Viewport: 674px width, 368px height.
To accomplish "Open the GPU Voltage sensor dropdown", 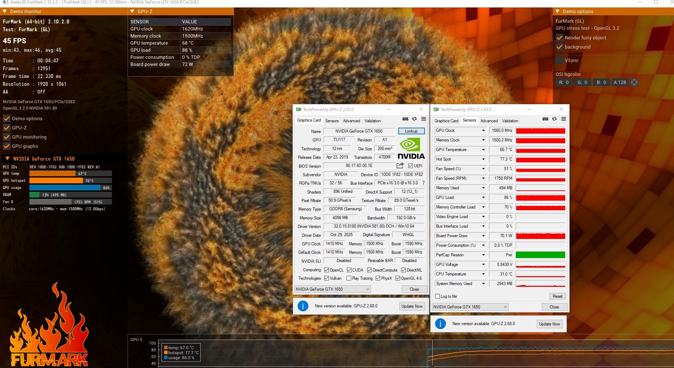I will point(483,264).
